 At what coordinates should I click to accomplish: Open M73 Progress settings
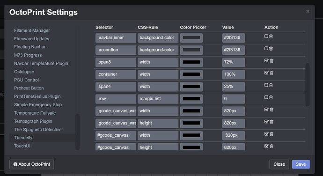28,55
